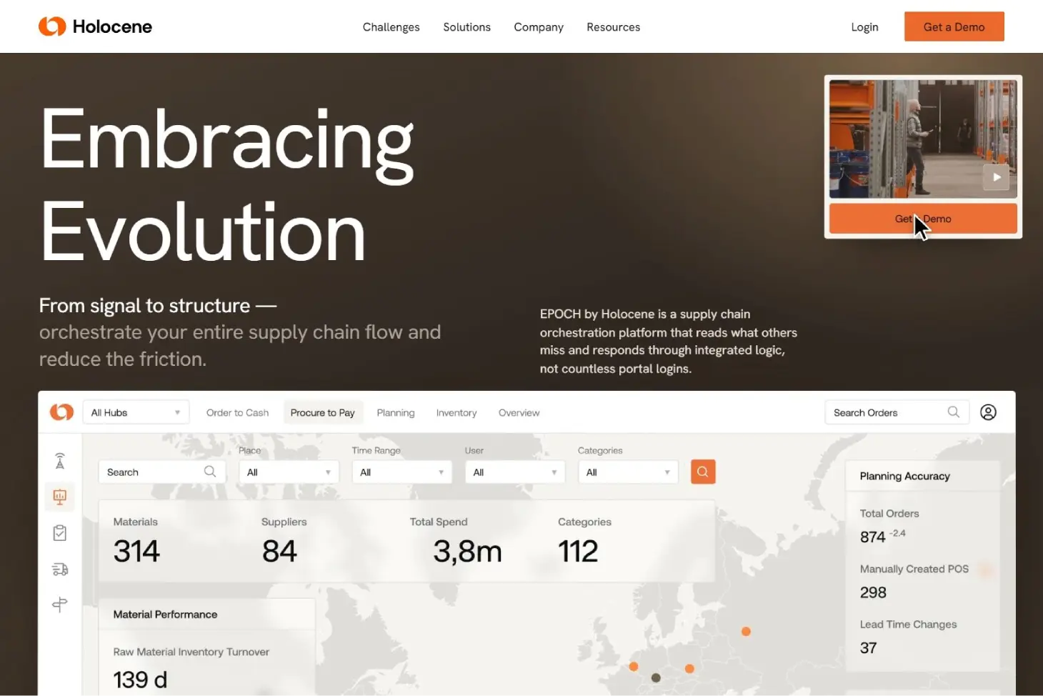This screenshot has width=1043, height=696.
Task: Focus the Search field in the filters row
Action: 161,472
